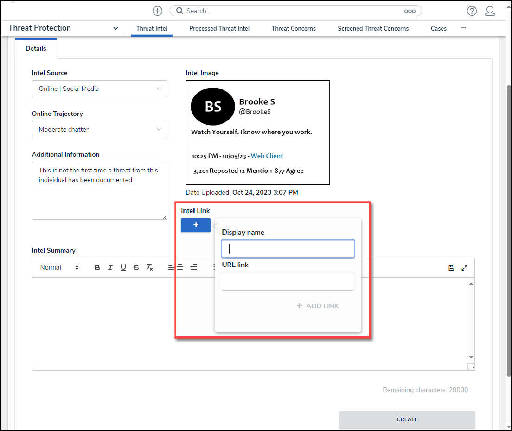Image resolution: width=512 pixels, height=431 pixels.
Task: Apply strikethrough formatting
Action: [x=136, y=267]
